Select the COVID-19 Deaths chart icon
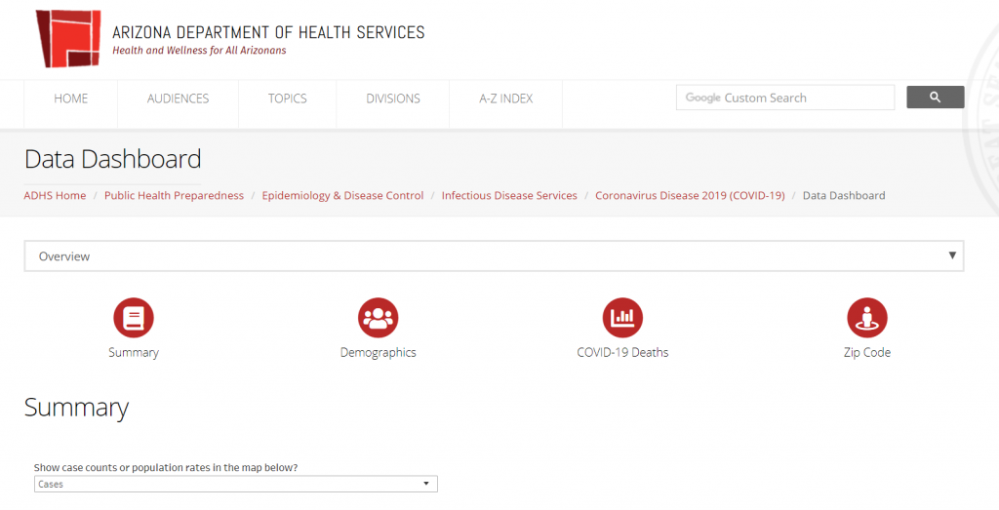 point(622,318)
